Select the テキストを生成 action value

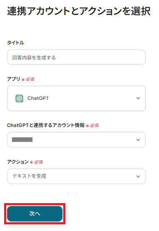coord(29,176)
